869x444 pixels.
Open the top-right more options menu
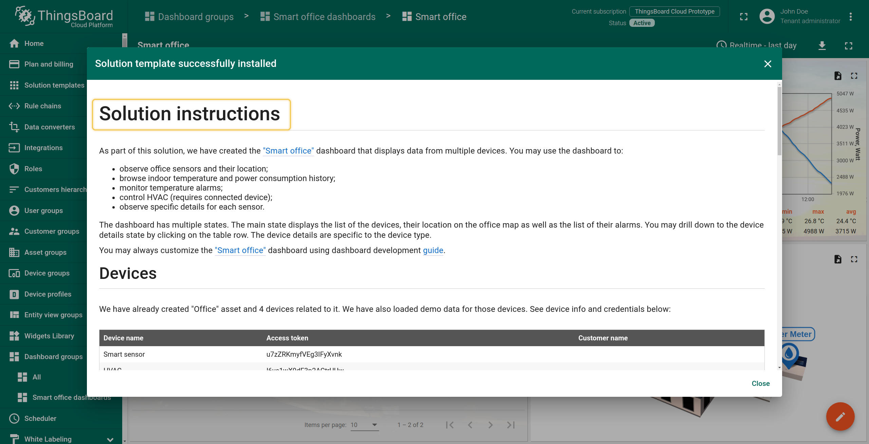coord(851,17)
